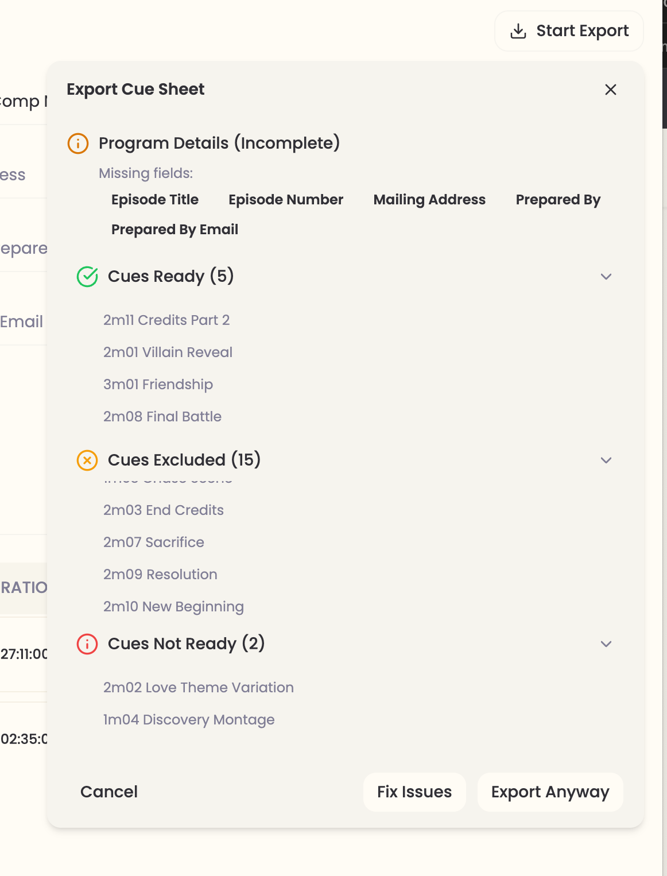Collapse the Cues Not Ready chevron
667x876 pixels.
(x=606, y=644)
